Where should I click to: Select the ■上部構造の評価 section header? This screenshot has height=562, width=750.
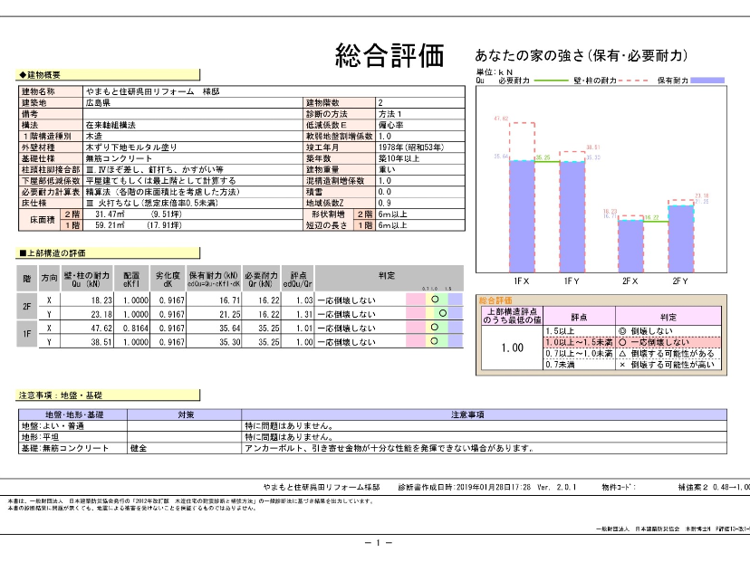107,252
